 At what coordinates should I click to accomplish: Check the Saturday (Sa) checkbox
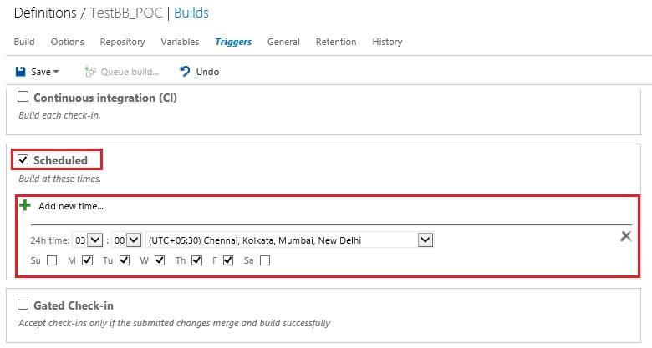[265, 260]
